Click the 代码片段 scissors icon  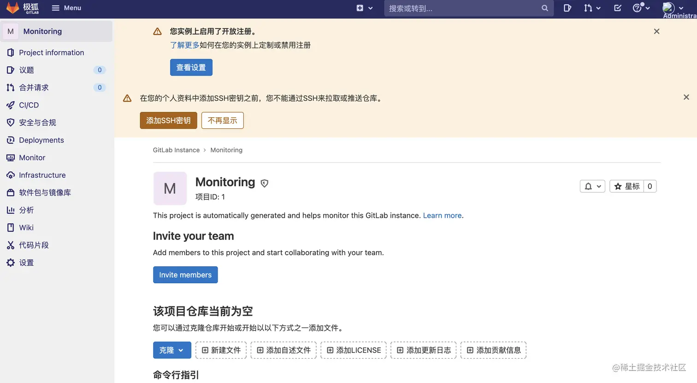coord(11,245)
